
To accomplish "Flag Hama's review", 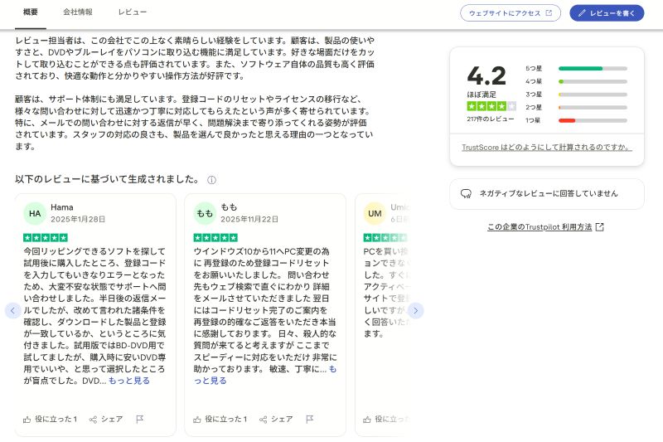I will 139,419.
